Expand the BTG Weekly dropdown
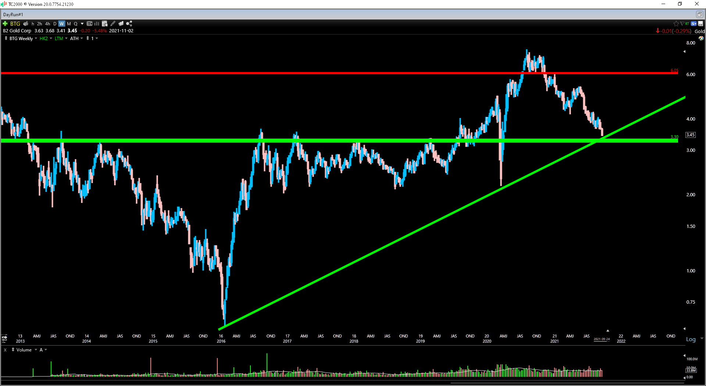 (36, 38)
